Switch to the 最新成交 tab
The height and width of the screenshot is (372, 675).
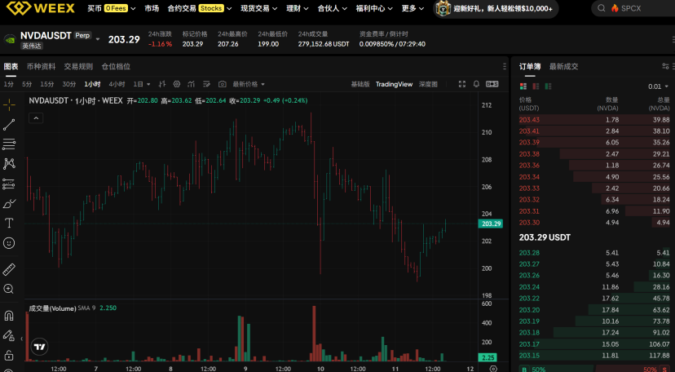563,66
